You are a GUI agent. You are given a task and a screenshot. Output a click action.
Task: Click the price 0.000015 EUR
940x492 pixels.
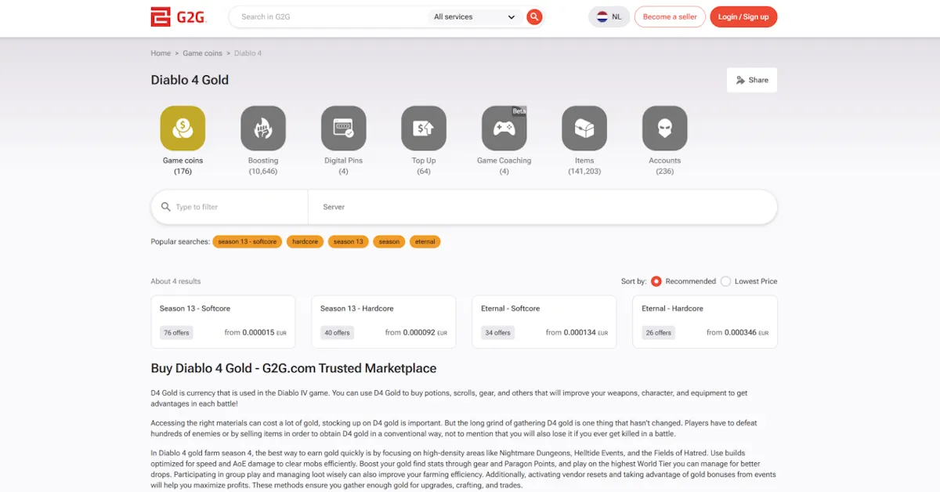pyautogui.click(x=265, y=333)
